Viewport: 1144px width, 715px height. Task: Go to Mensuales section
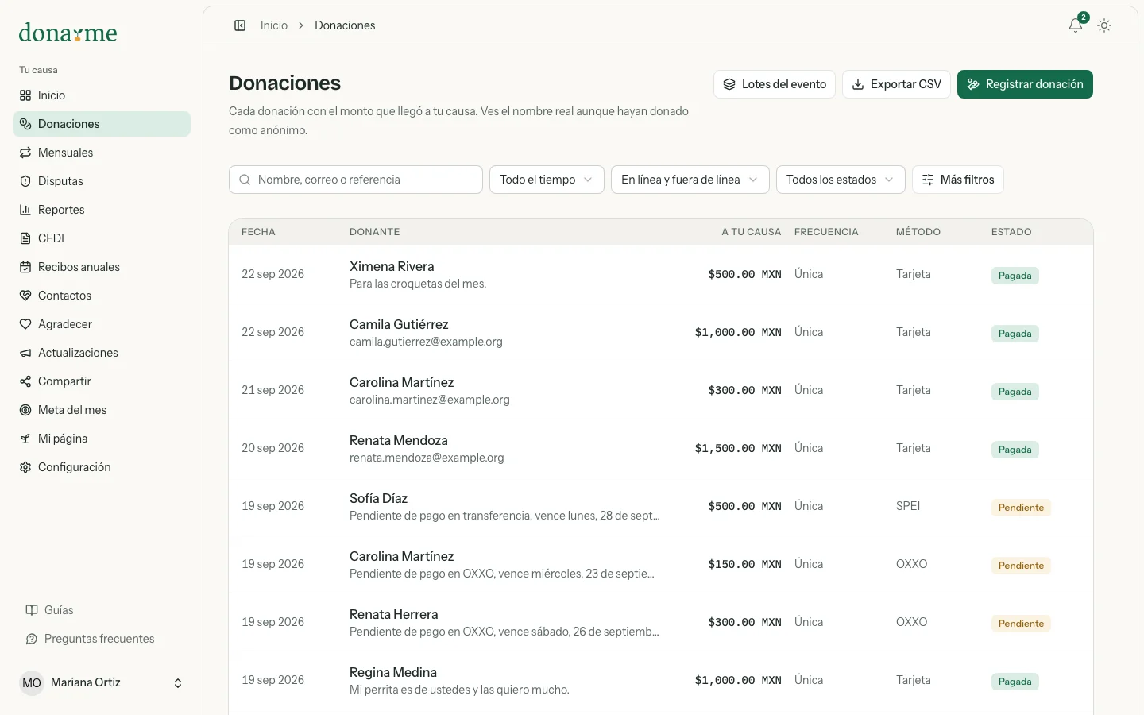(102, 153)
